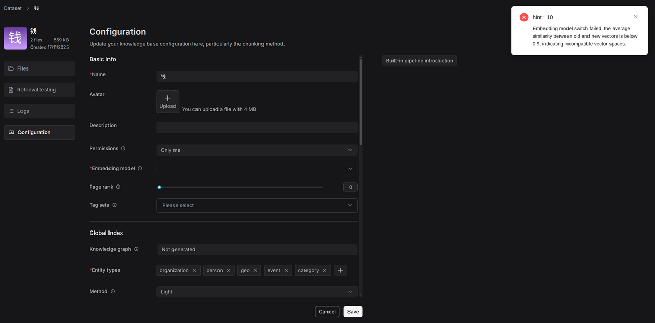Click the Knowledge graph info icon

tap(136, 249)
